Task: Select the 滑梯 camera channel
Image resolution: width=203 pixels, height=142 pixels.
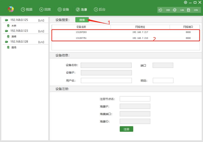Action: [x=13, y=36]
